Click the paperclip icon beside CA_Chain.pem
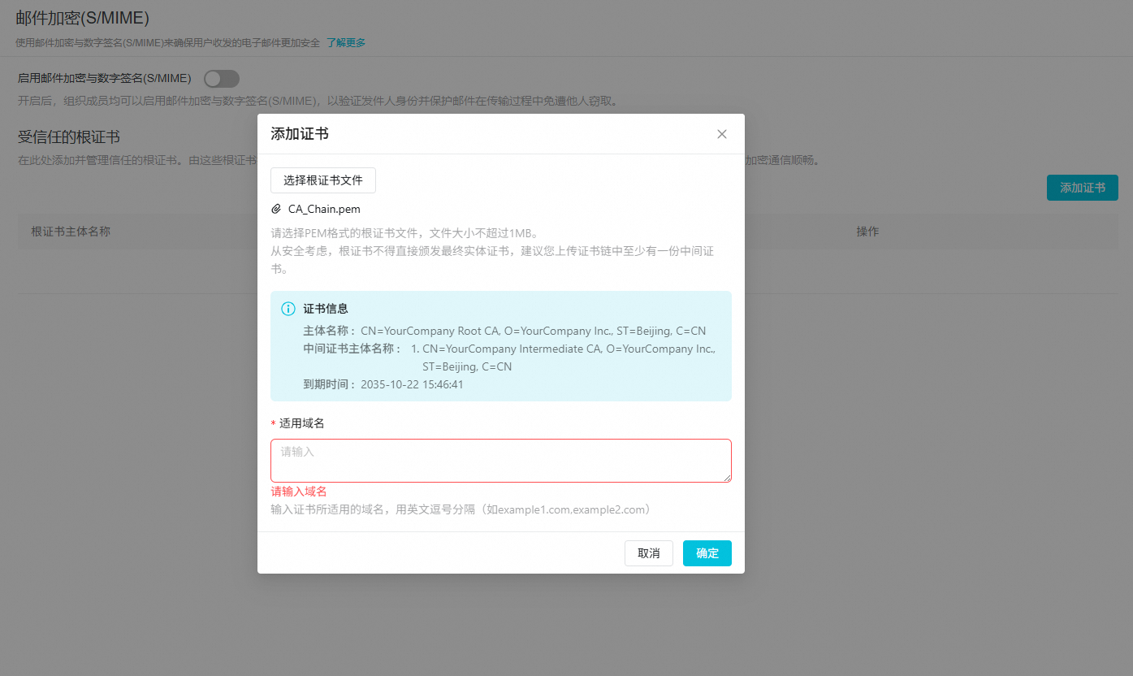1133x676 pixels. (276, 209)
